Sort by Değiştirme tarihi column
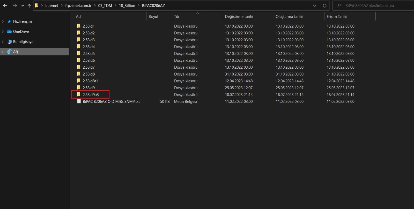The width and height of the screenshot is (414, 209). pyautogui.click(x=239, y=17)
